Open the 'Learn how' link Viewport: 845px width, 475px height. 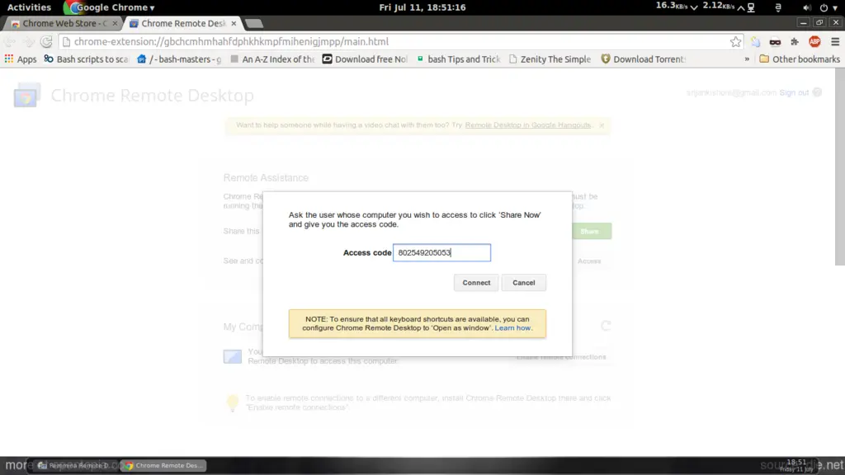(512, 328)
